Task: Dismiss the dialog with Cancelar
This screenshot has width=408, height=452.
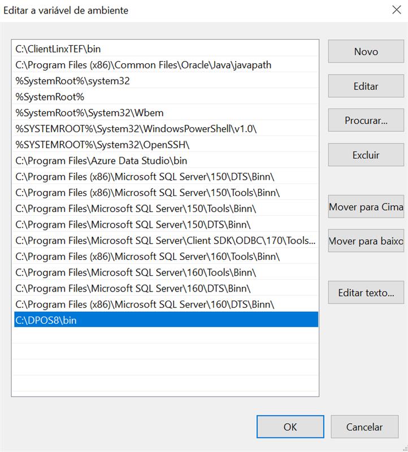Action: [364, 427]
